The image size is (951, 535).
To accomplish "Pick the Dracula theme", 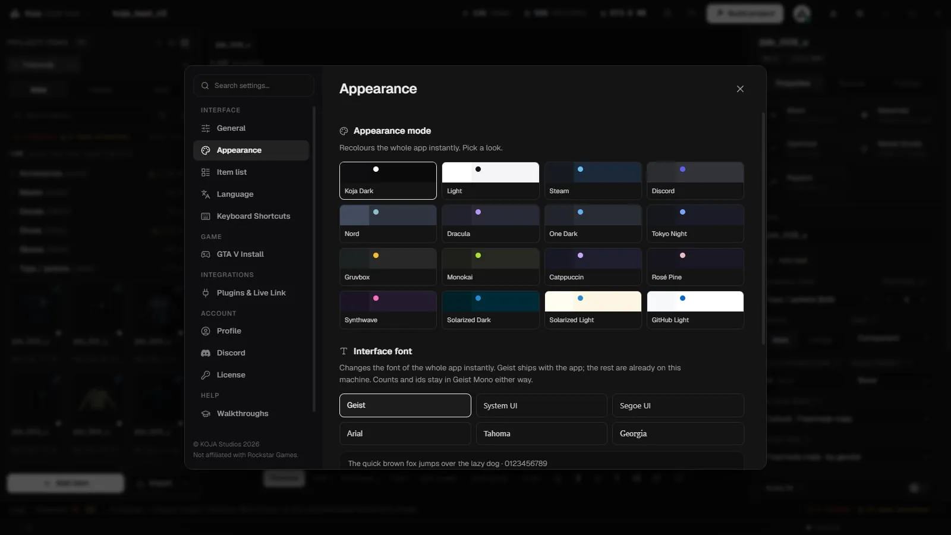I will (490, 224).
